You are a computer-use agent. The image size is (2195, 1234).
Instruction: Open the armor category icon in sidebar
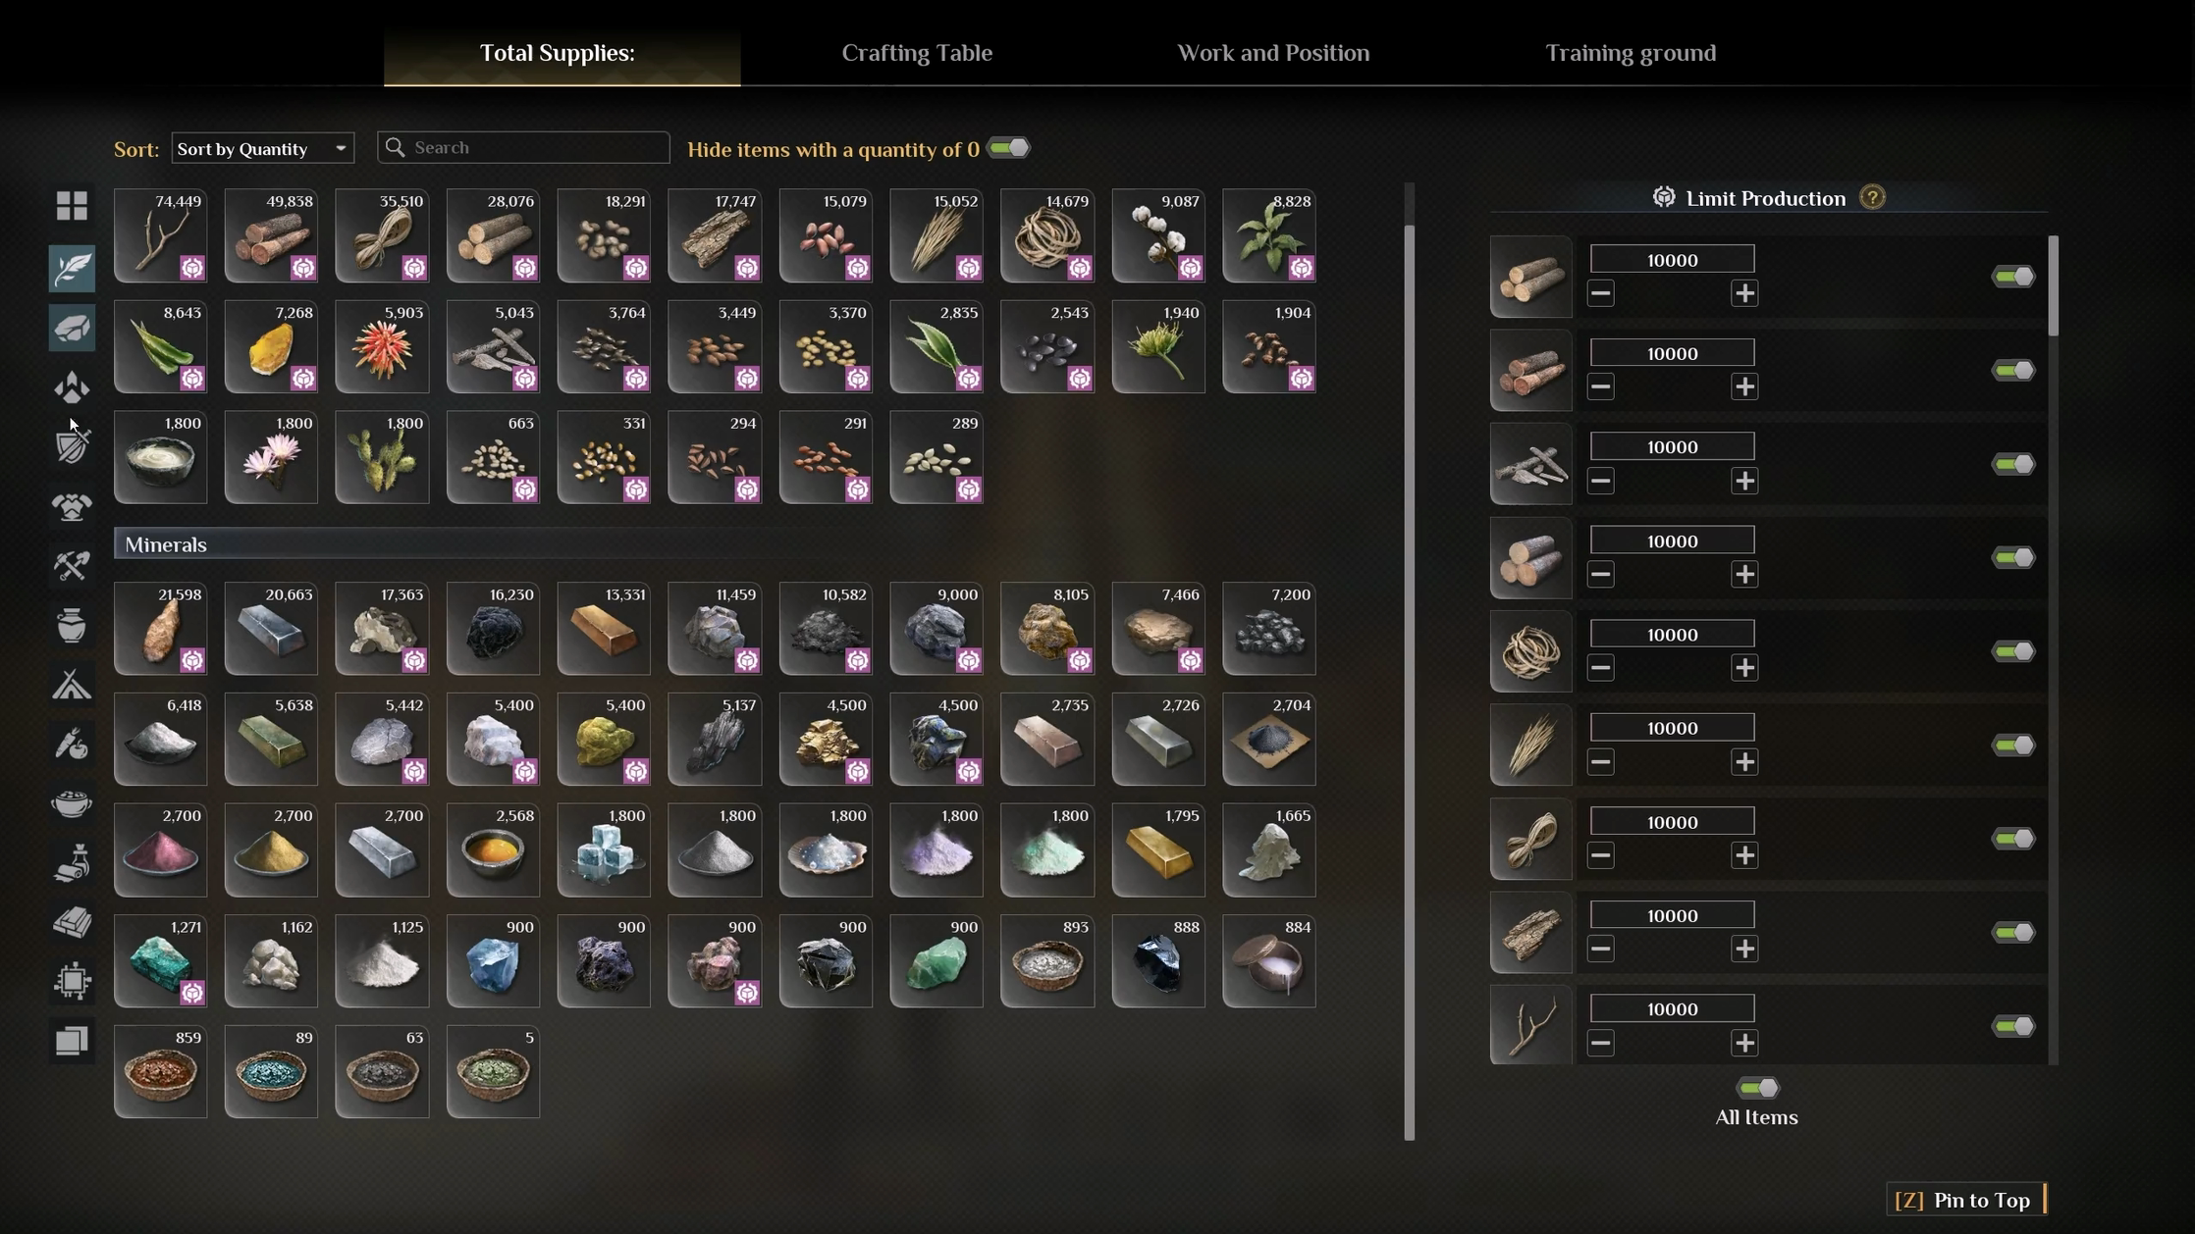72,507
